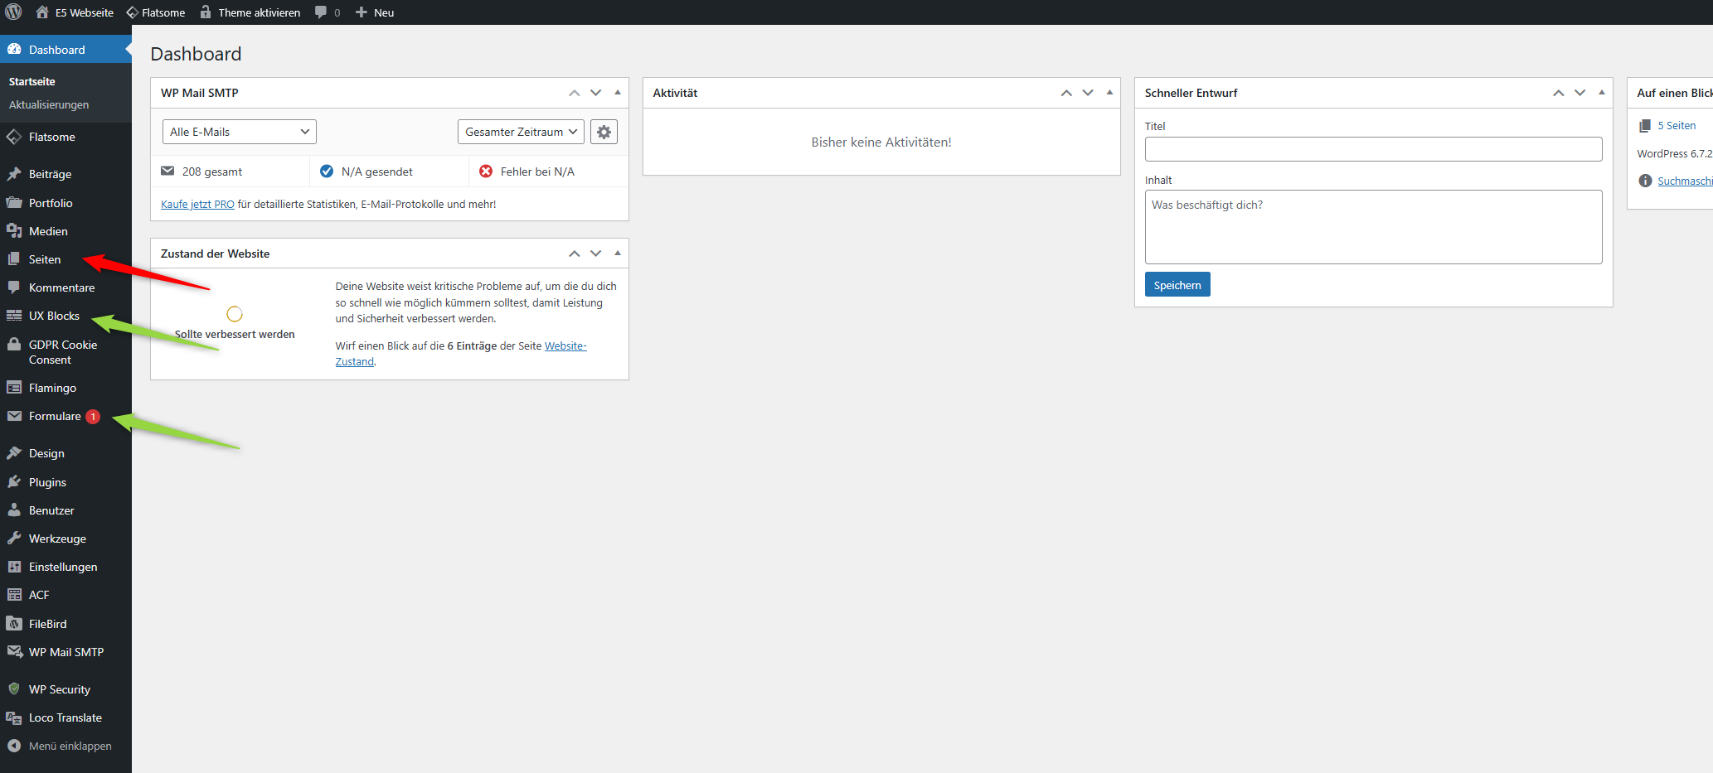Click into the Titel input field

[1373, 149]
